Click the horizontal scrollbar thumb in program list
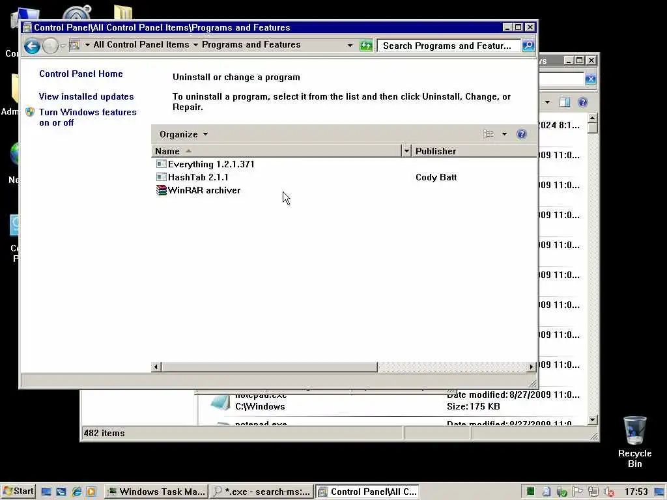The height and width of the screenshot is (500, 667). [269, 367]
